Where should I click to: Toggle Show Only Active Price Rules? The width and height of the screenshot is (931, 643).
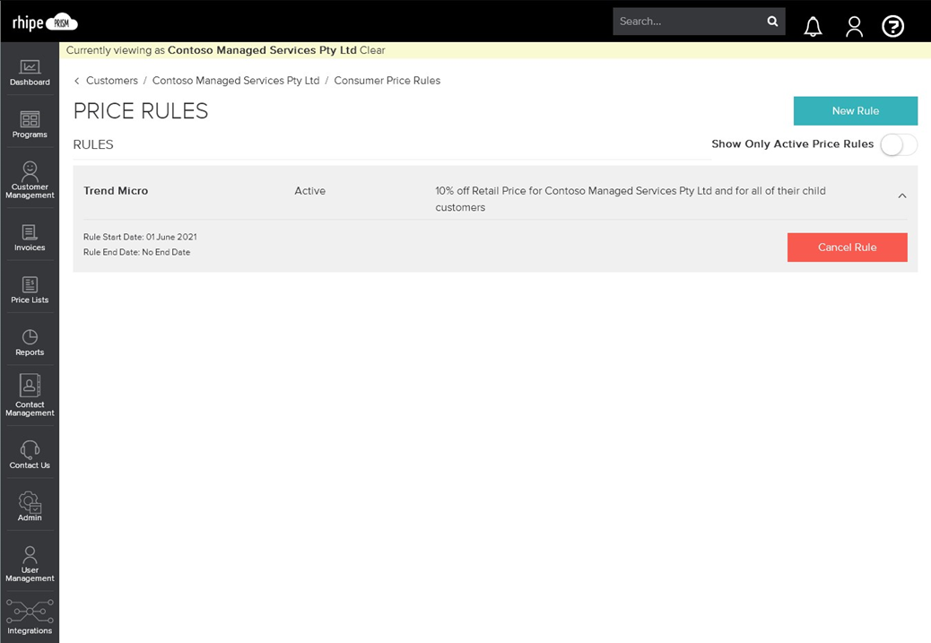(x=899, y=144)
